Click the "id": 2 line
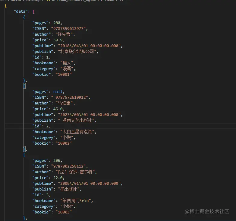Screen dimensions: 236x221 (x=42, y=126)
